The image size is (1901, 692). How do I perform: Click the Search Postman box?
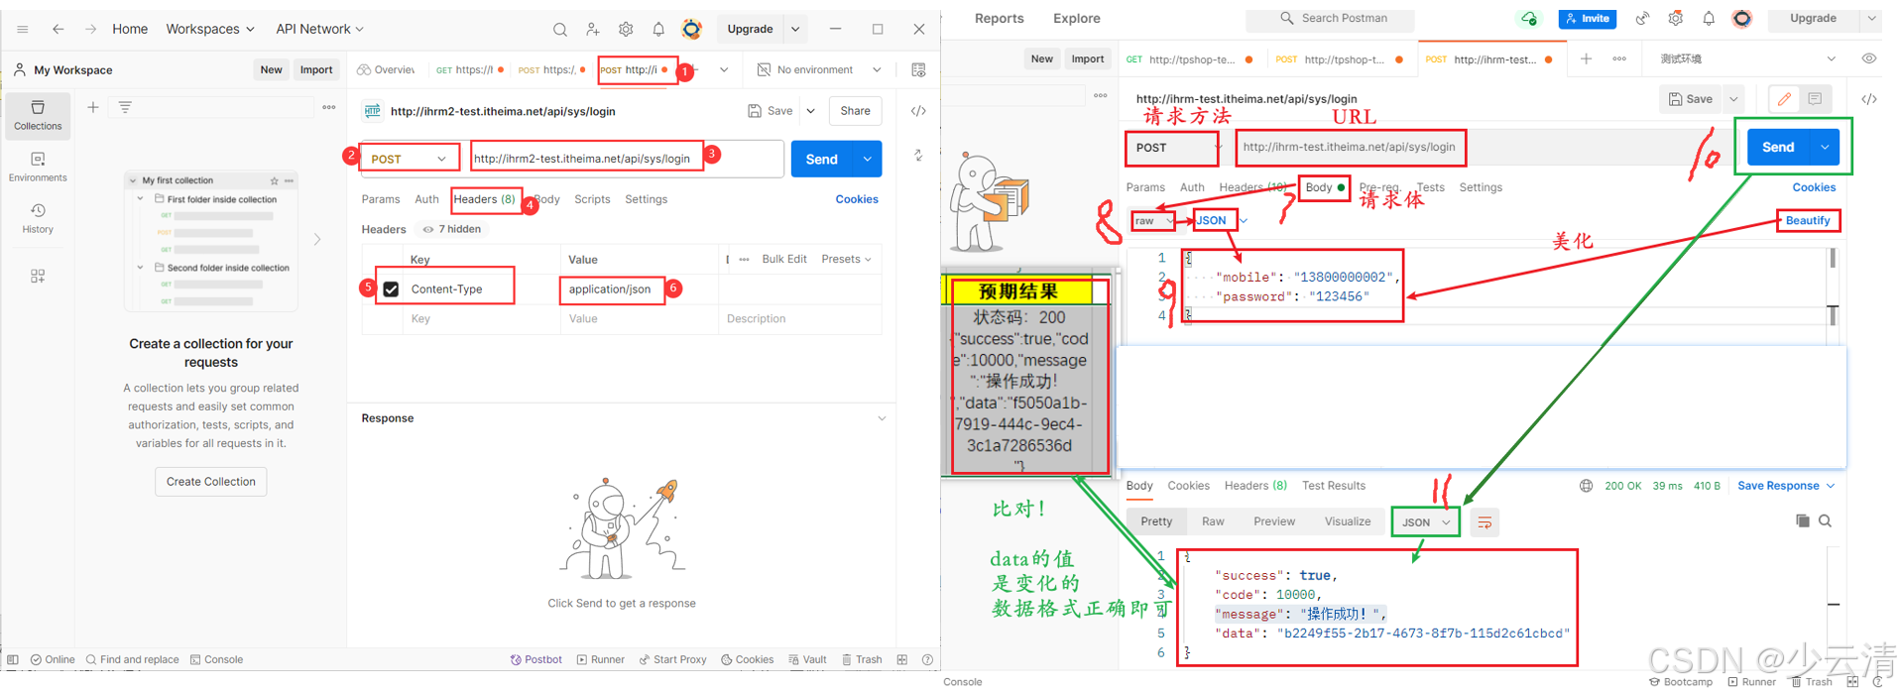pyautogui.click(x=1330, y=19)
